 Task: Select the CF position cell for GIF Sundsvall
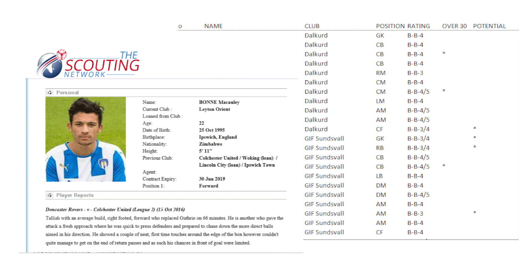coord(380,232)
